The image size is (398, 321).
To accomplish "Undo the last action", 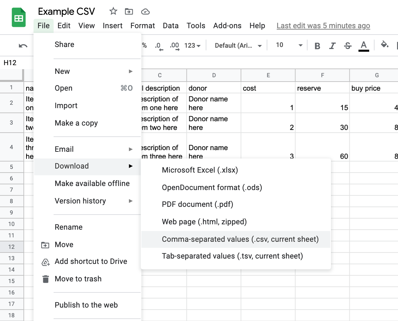I will (x=23, y=46).
